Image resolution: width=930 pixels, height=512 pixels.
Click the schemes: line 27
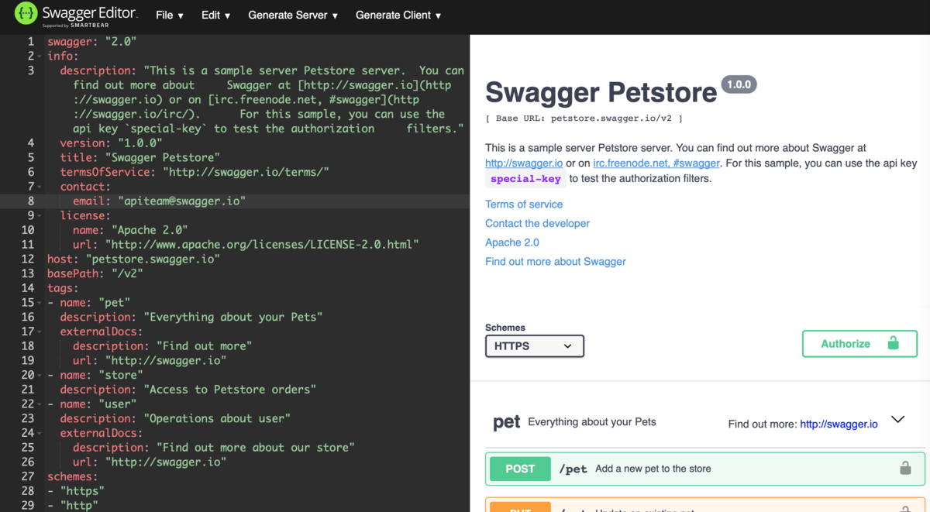73,476
